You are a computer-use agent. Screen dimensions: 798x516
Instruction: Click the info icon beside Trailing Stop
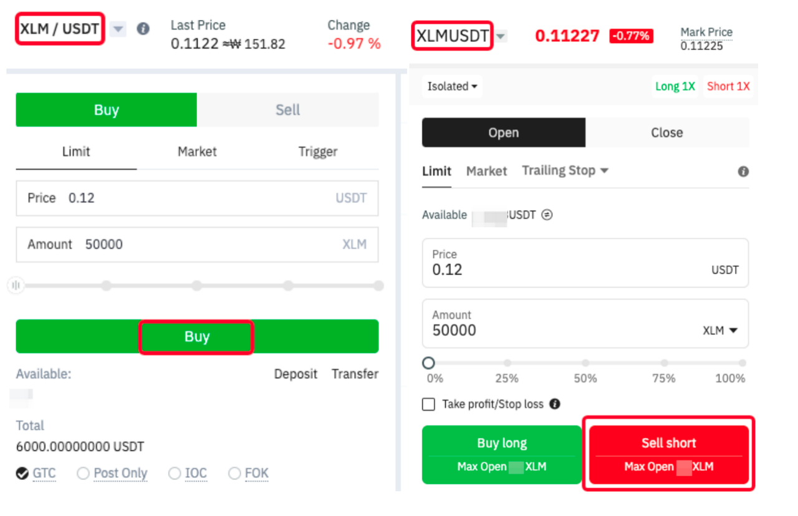tap(743, 172)
